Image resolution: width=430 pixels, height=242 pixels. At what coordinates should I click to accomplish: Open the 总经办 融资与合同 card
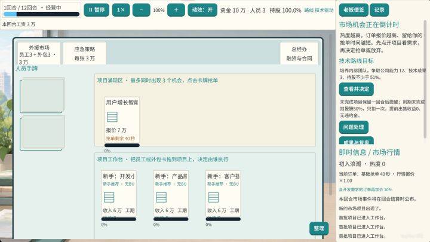pyautogui.click(x=299, y=54)
